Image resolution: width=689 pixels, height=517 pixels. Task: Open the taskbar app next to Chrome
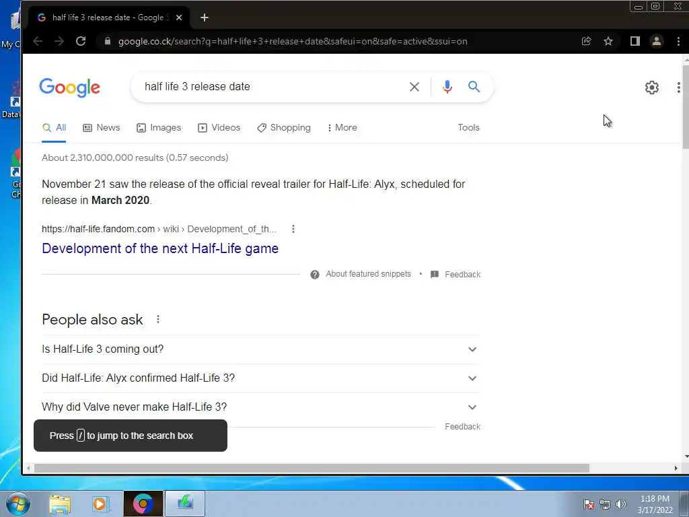click(x=185, y=504)
